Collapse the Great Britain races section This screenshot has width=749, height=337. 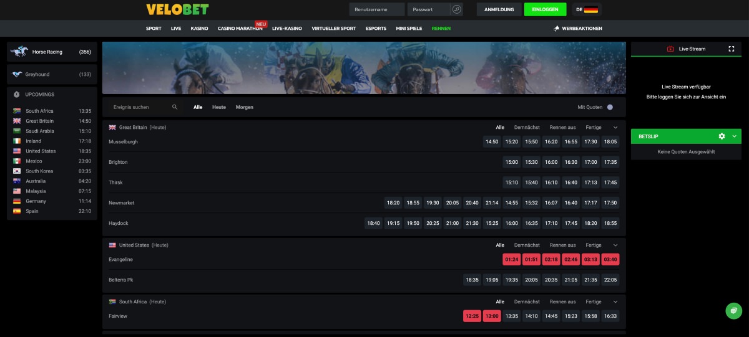coord(615,127)
